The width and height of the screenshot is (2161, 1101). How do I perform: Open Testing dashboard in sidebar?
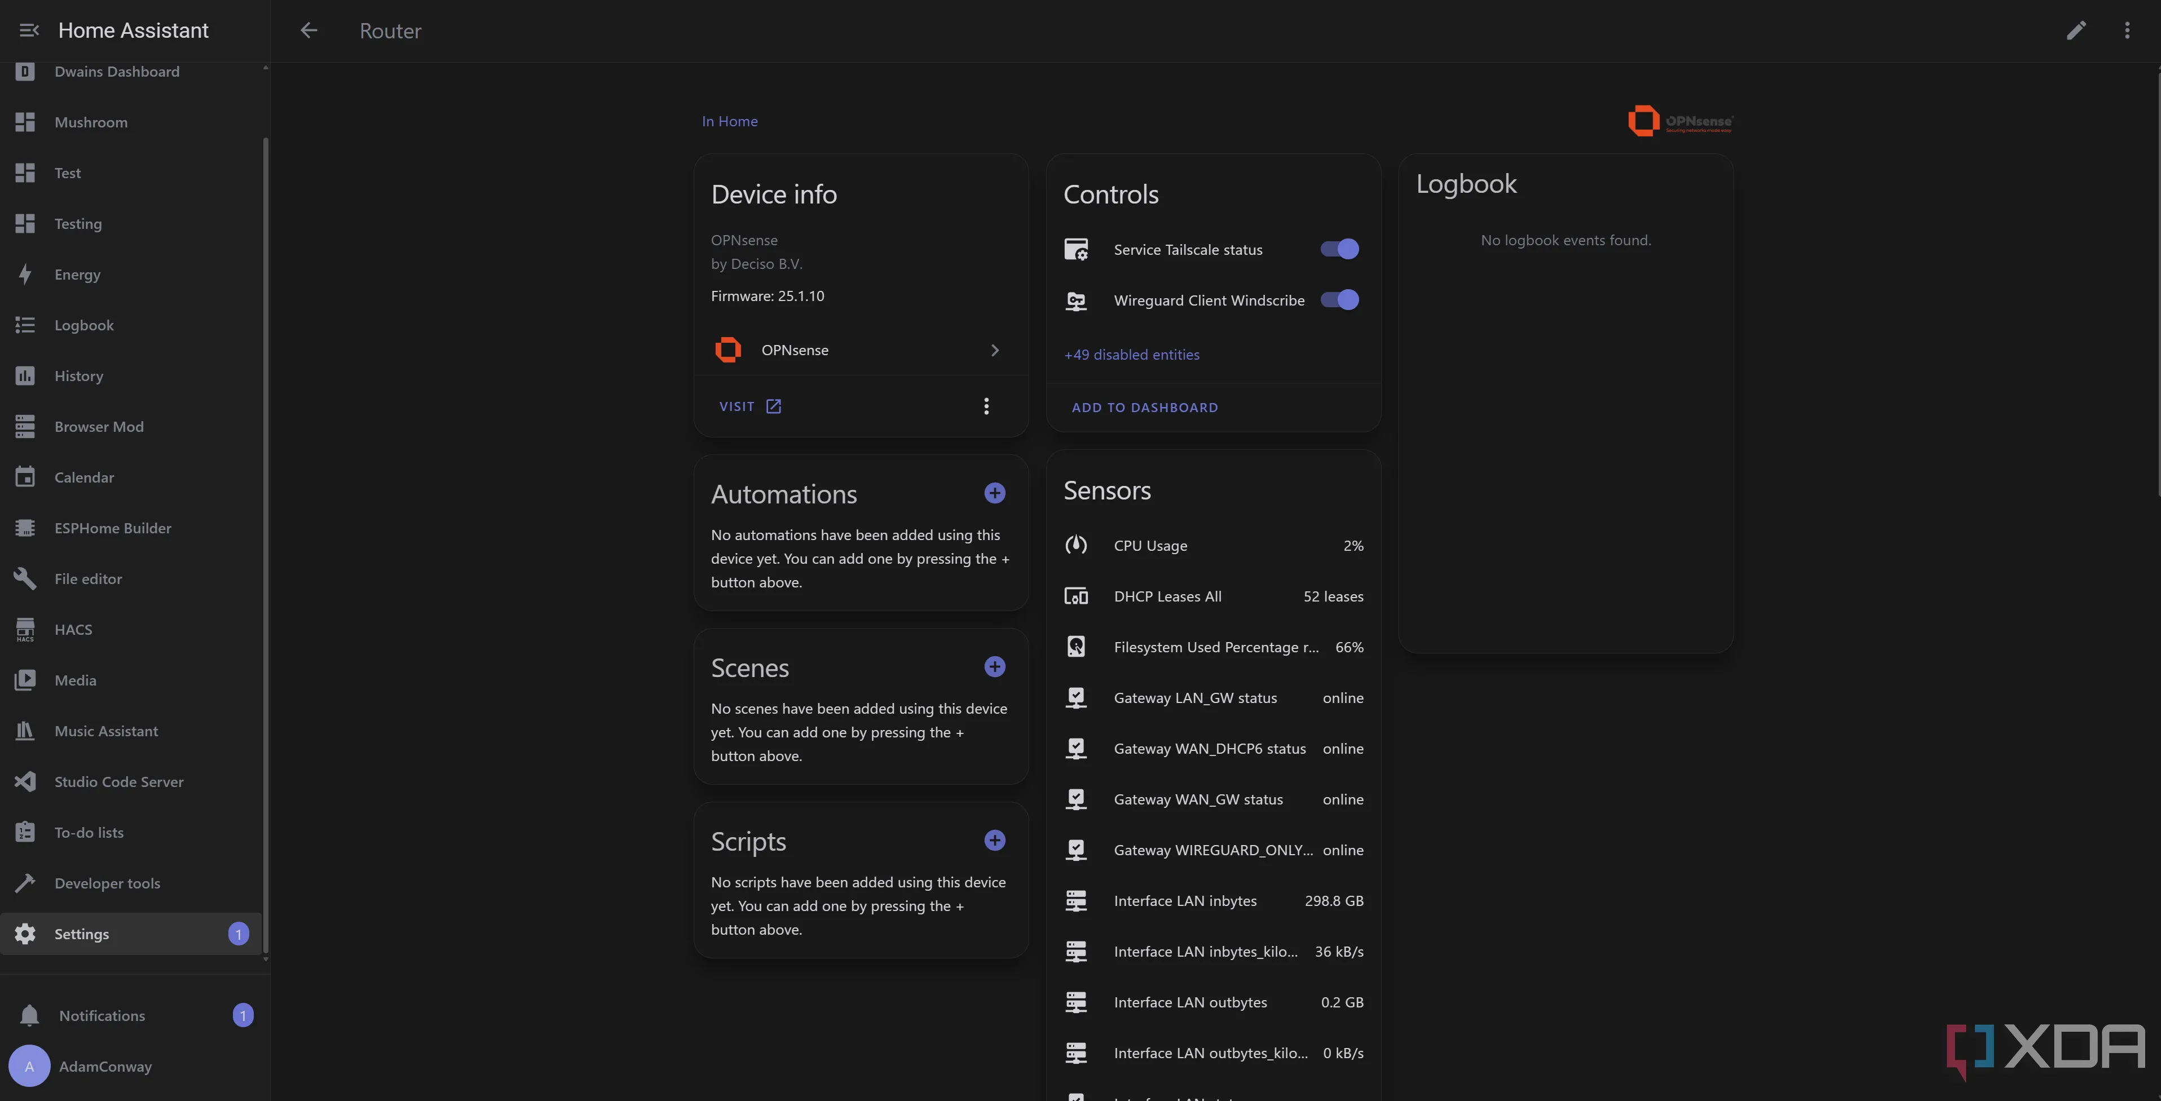point(132,224)
